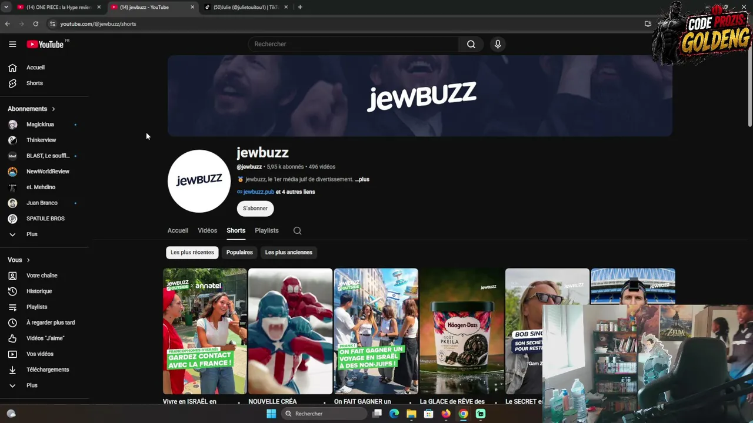Open site information icon in address bar
Viewport: 753px width, 423px height.
pyautogui.click(x=52, y=23)
